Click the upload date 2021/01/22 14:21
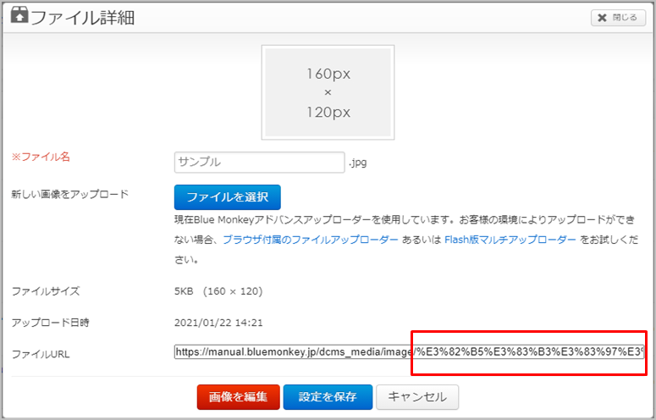The height and width of the screenshot is (420, 656). point(218,323)
